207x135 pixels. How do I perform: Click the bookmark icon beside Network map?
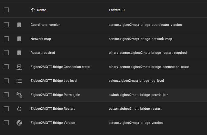(x=19, y=39)
